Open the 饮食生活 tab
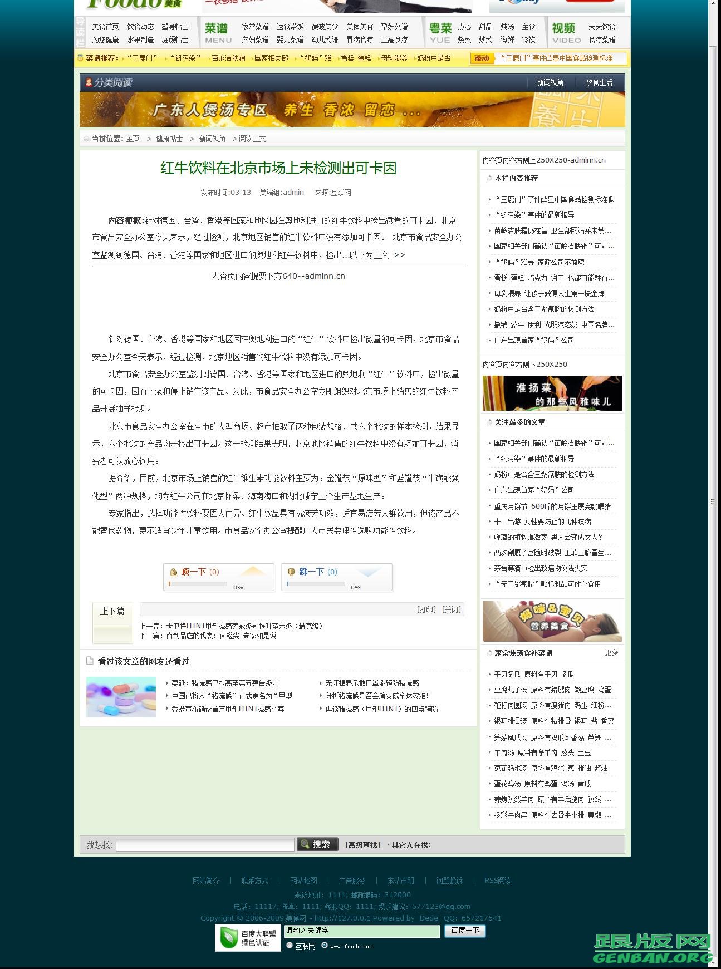This screenshot has width=721, height=969. coord(599,82)
